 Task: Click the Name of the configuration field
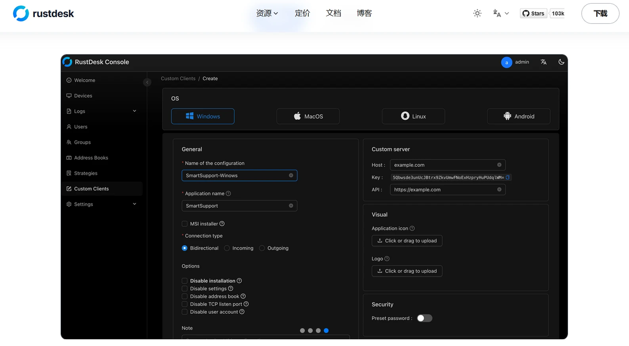(x=239, y=176)
